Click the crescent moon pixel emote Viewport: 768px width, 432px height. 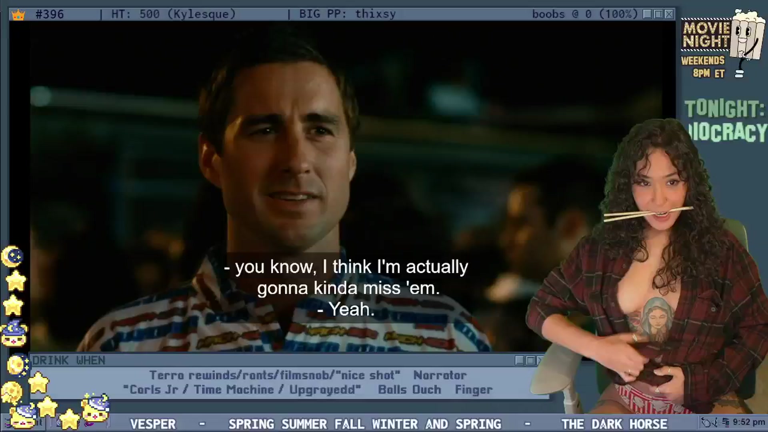click(x=12, y=256)
